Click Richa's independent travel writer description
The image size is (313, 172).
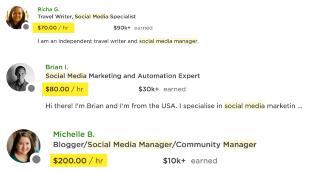point(118,41)
